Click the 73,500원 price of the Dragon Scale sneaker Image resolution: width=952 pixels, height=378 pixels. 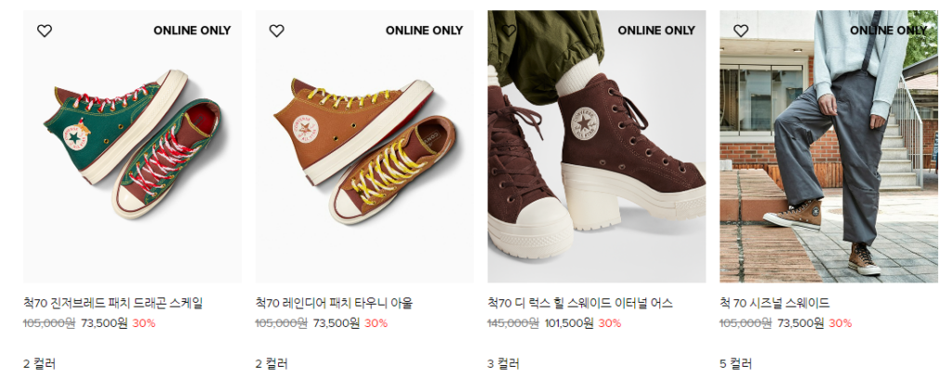104,323
